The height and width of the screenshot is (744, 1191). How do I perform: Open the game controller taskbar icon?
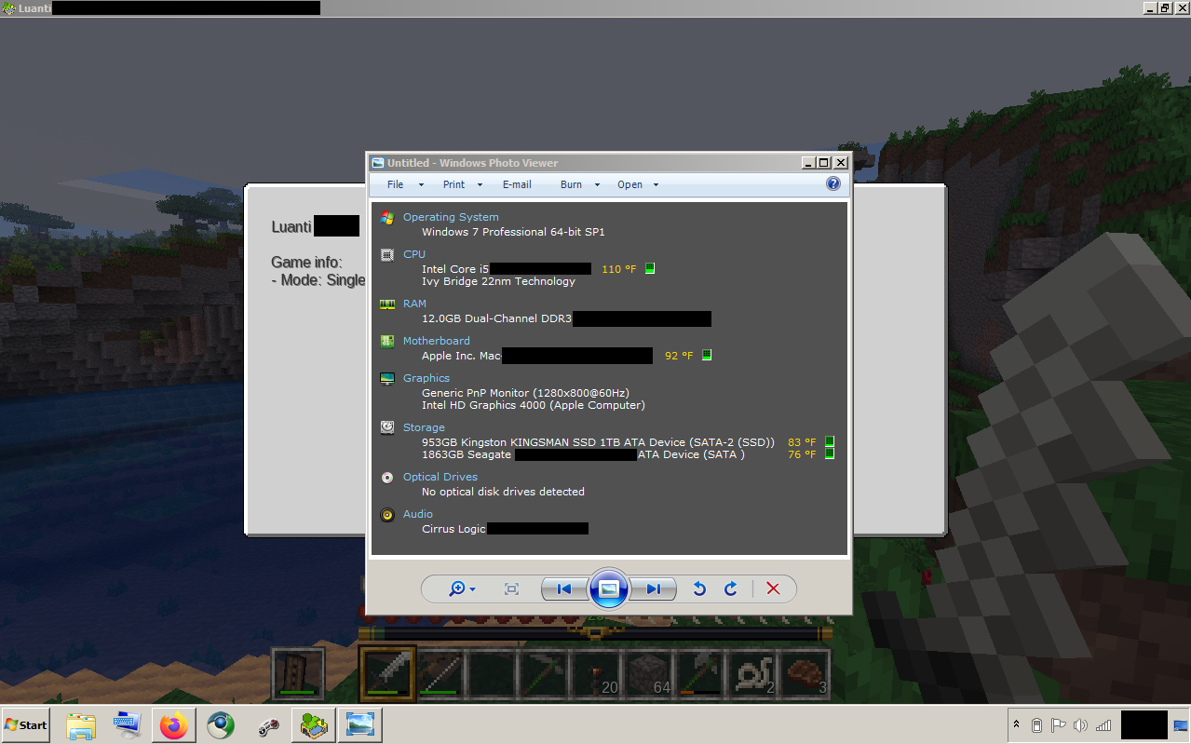[268, 724]
